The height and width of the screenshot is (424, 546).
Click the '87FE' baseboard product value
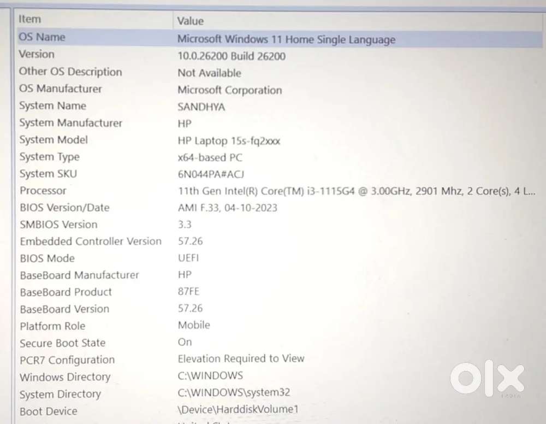click(189, 291)
